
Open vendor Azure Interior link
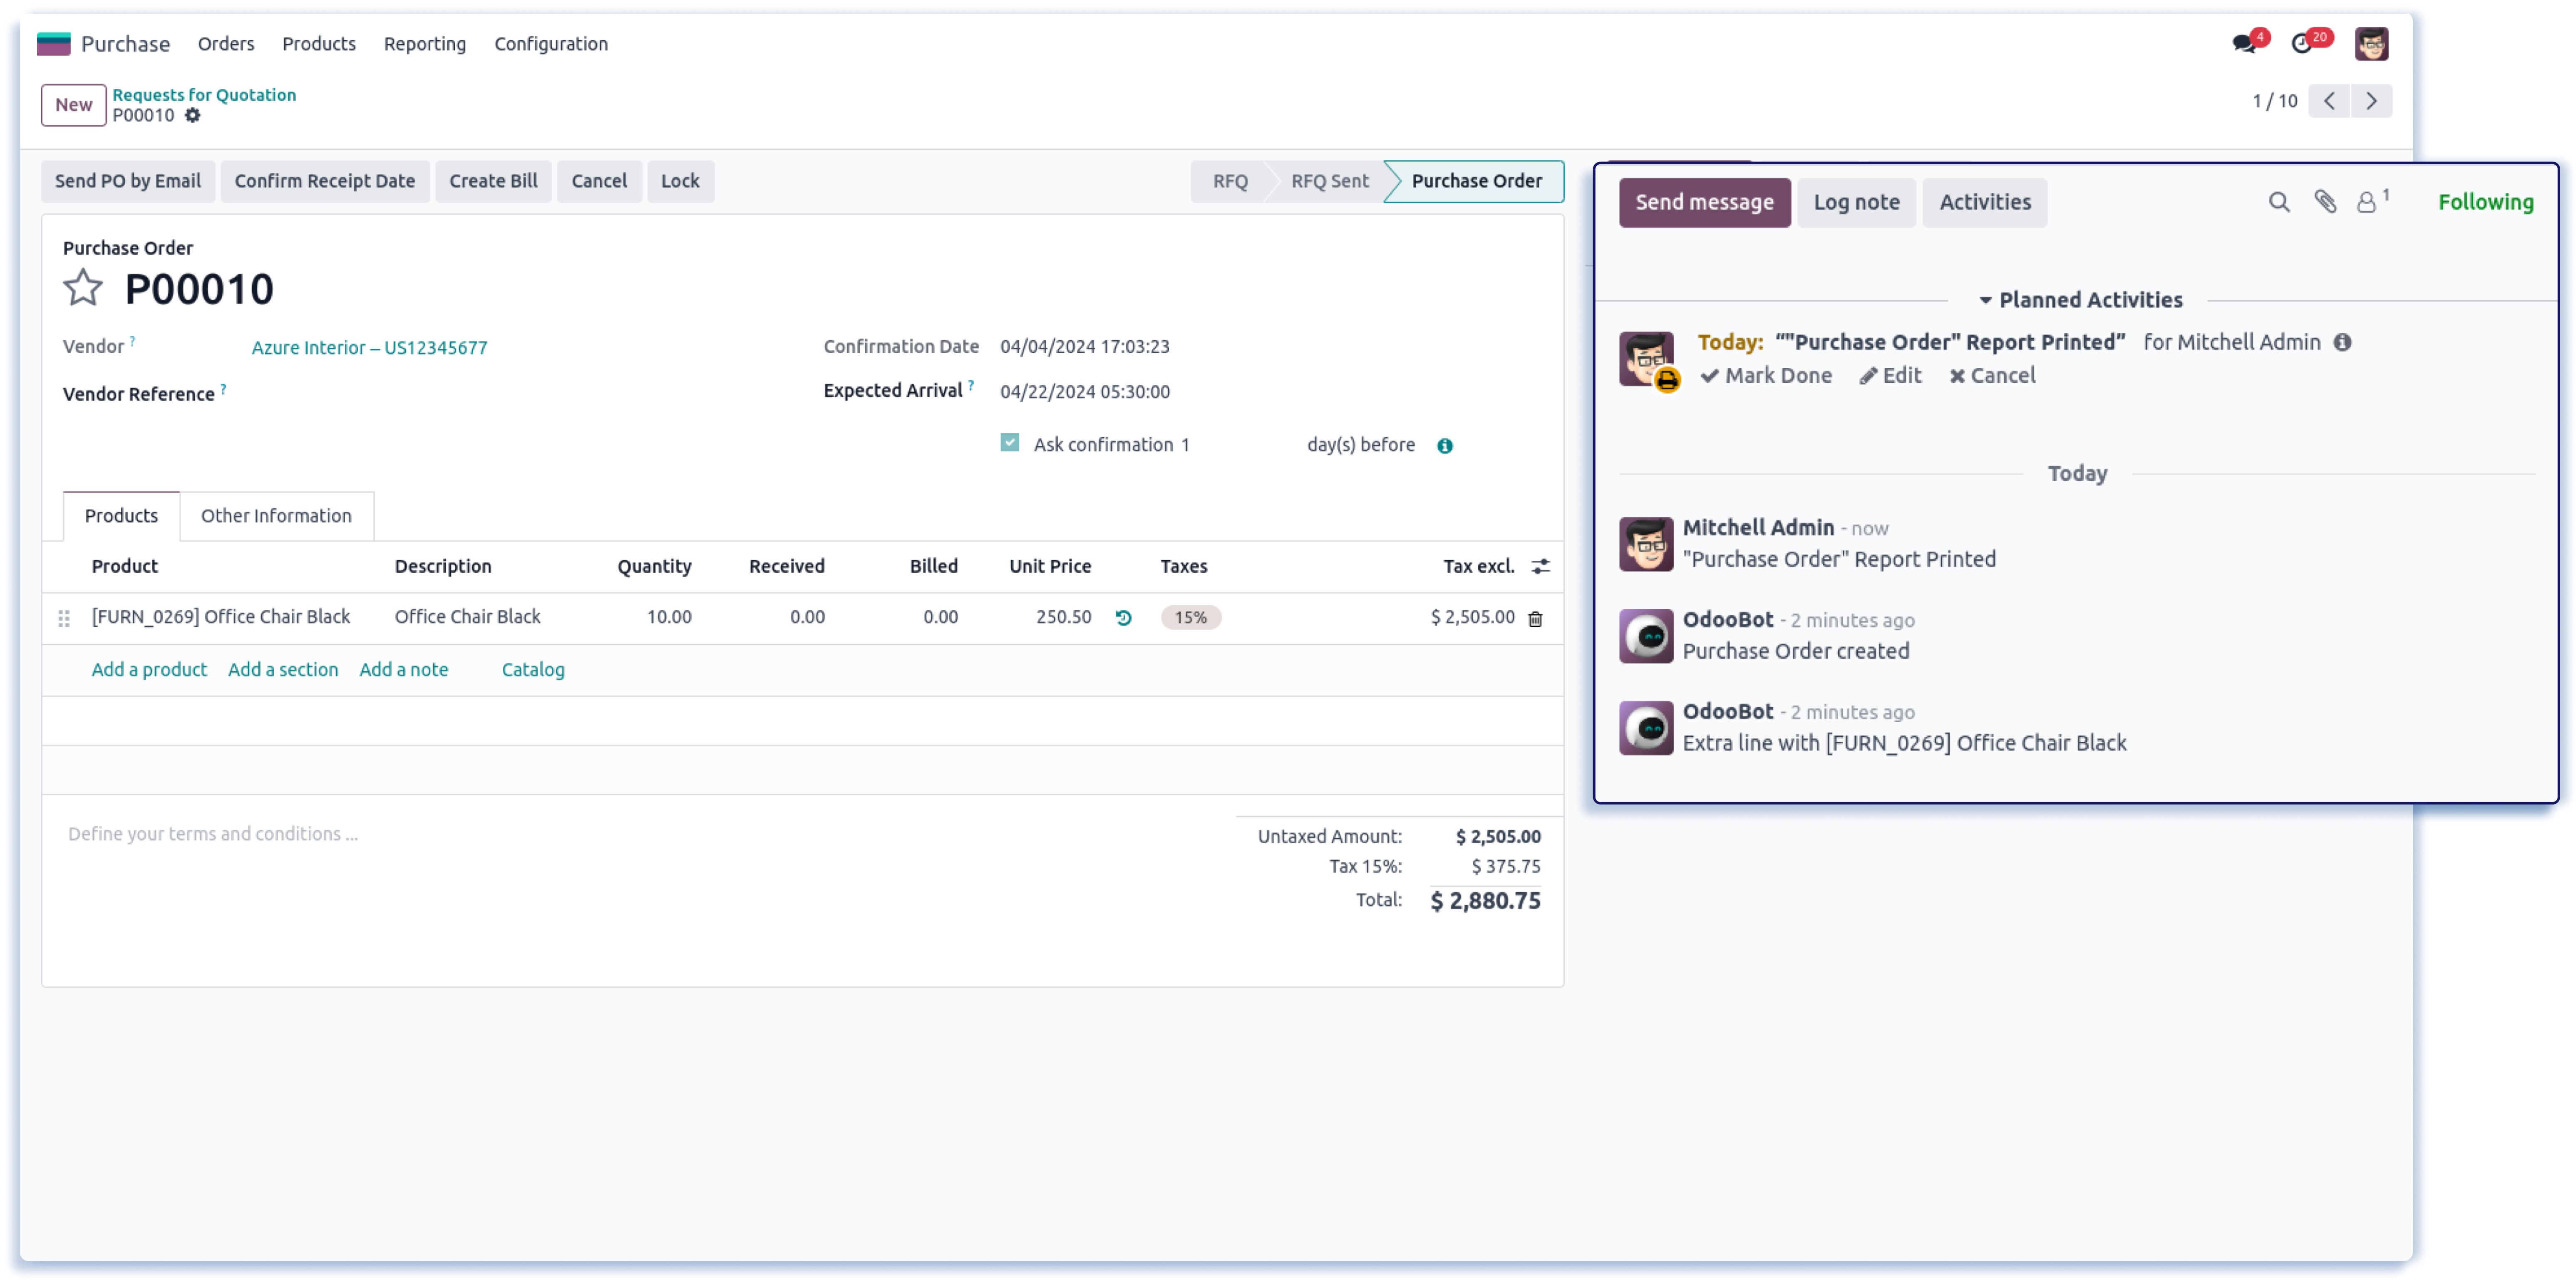(369, 348)
